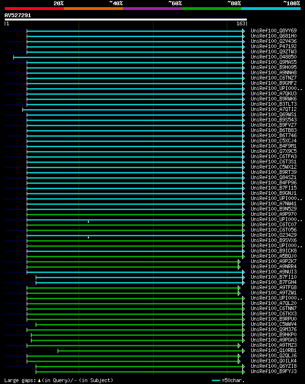
Task: Open hit UniRef100_A9P2K7
Action: click(274, 261)
